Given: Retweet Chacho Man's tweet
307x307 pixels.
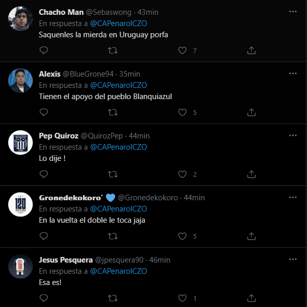Looking at the screenshot, I should coord(113,51).
